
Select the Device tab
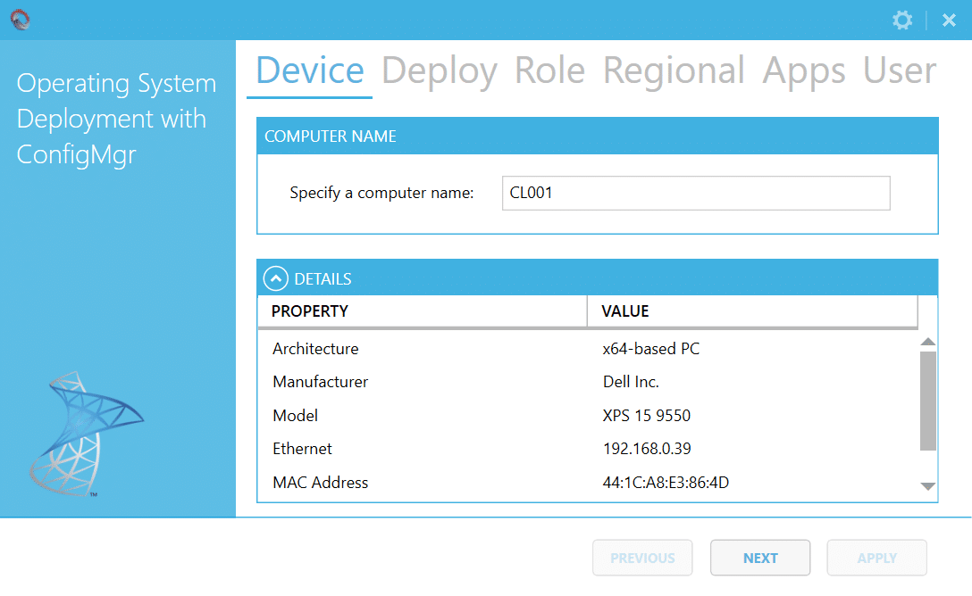pos(309,70)
